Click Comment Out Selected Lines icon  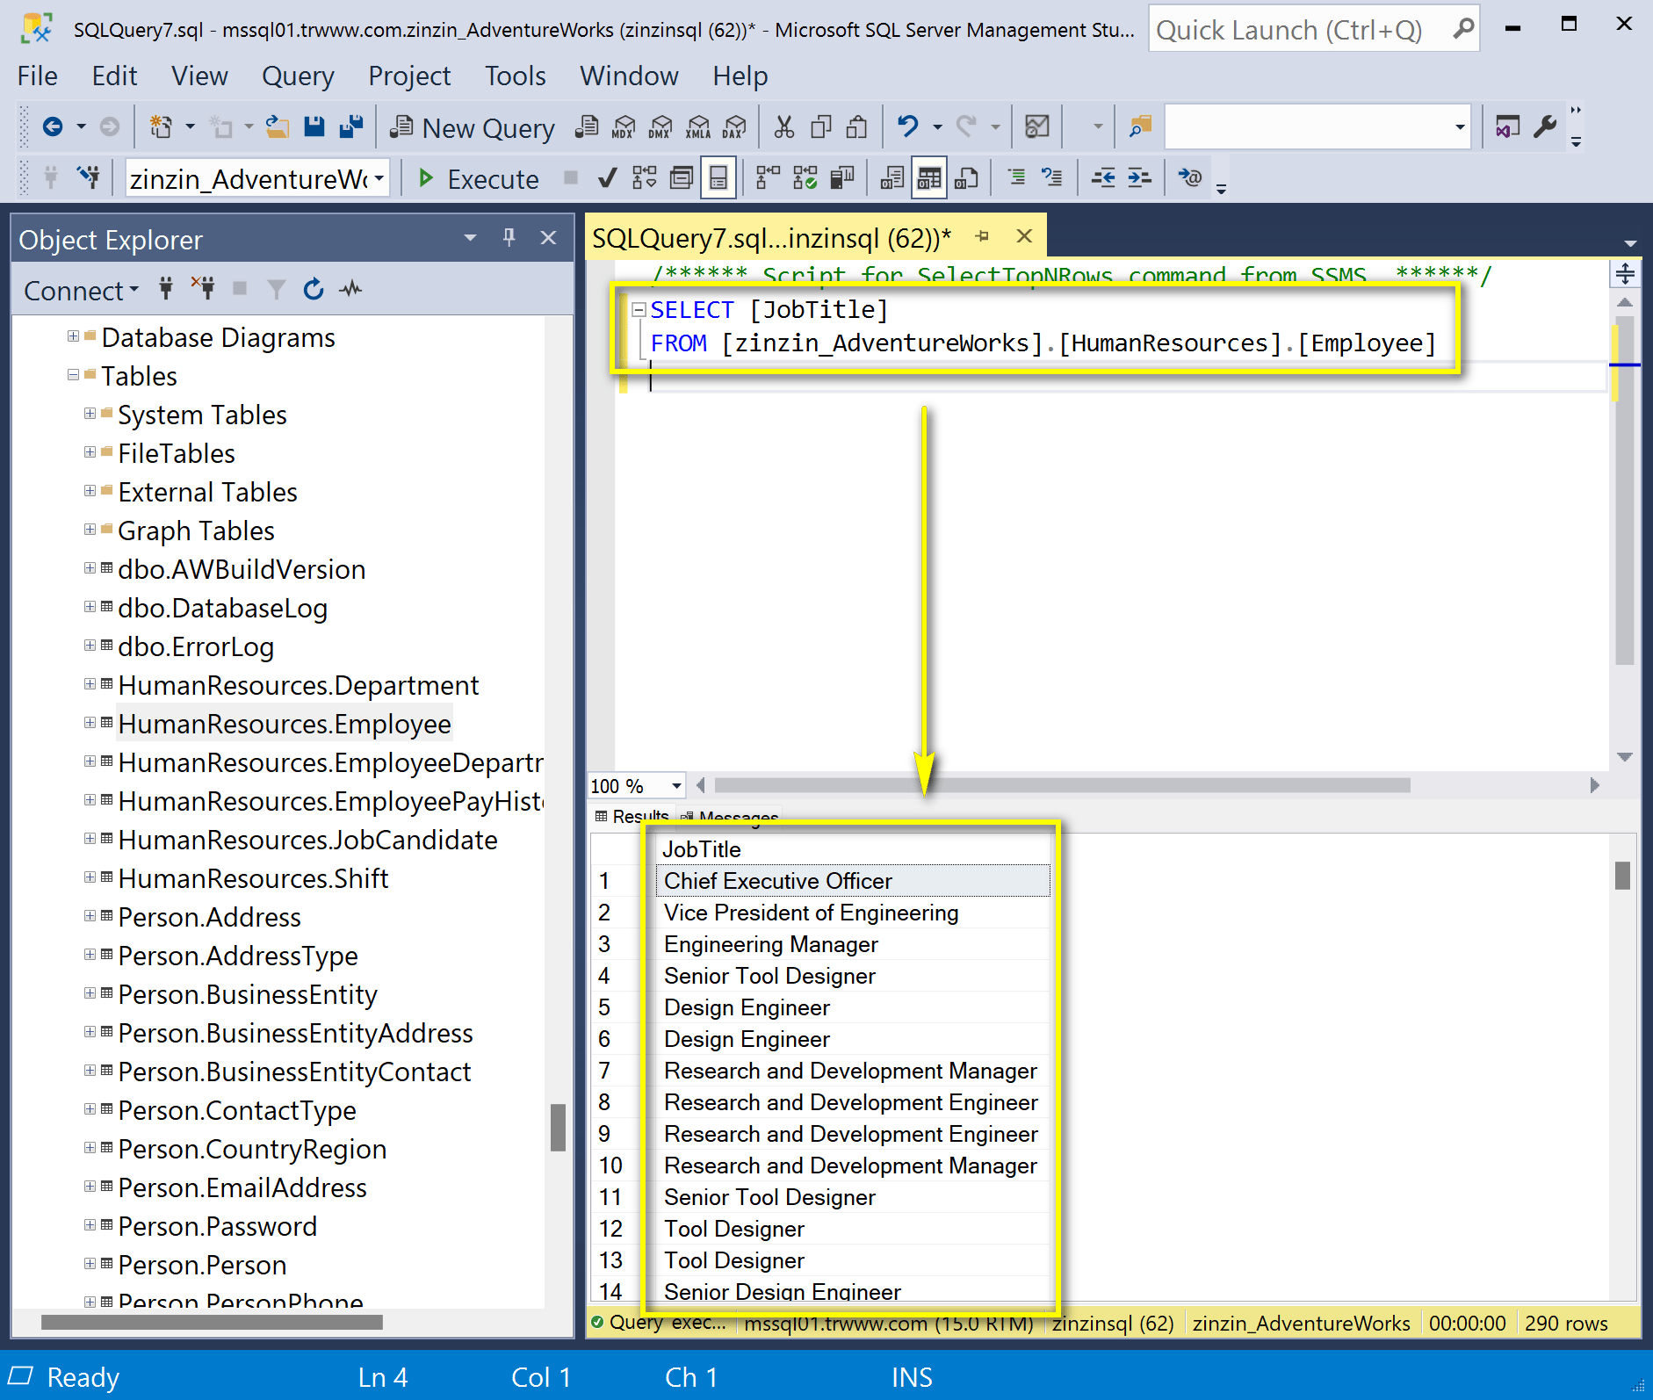pos(1016,178)
